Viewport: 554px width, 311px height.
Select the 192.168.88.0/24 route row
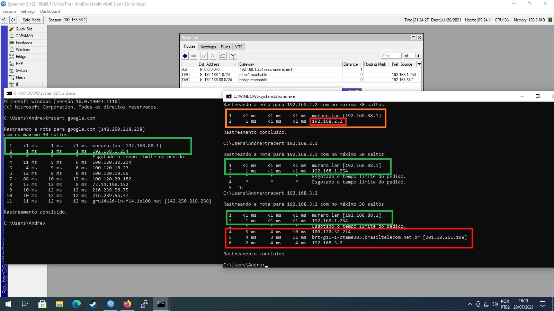point(301,80)
